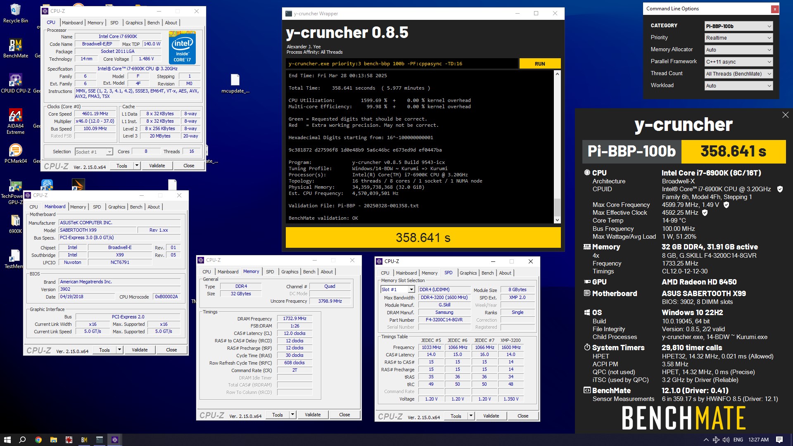
Task: Click the verified shield next to CPUID
Action: coord(780,189)
